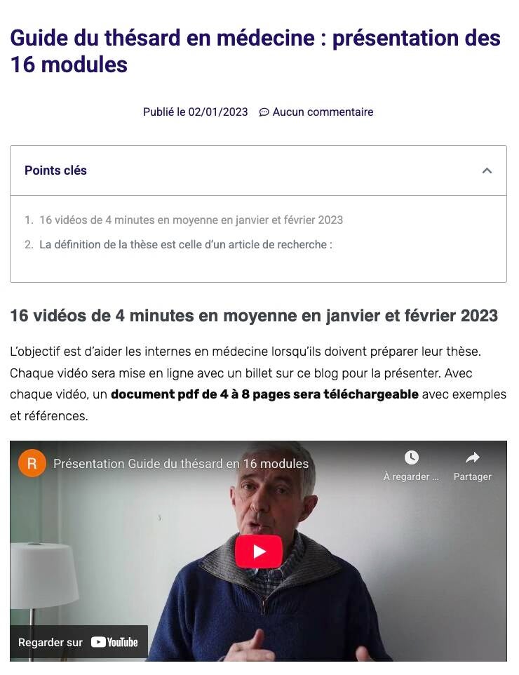Click the 'À regarder ...' label
Image resolution: width=519 pixels, height=675 pixels.
411,476
